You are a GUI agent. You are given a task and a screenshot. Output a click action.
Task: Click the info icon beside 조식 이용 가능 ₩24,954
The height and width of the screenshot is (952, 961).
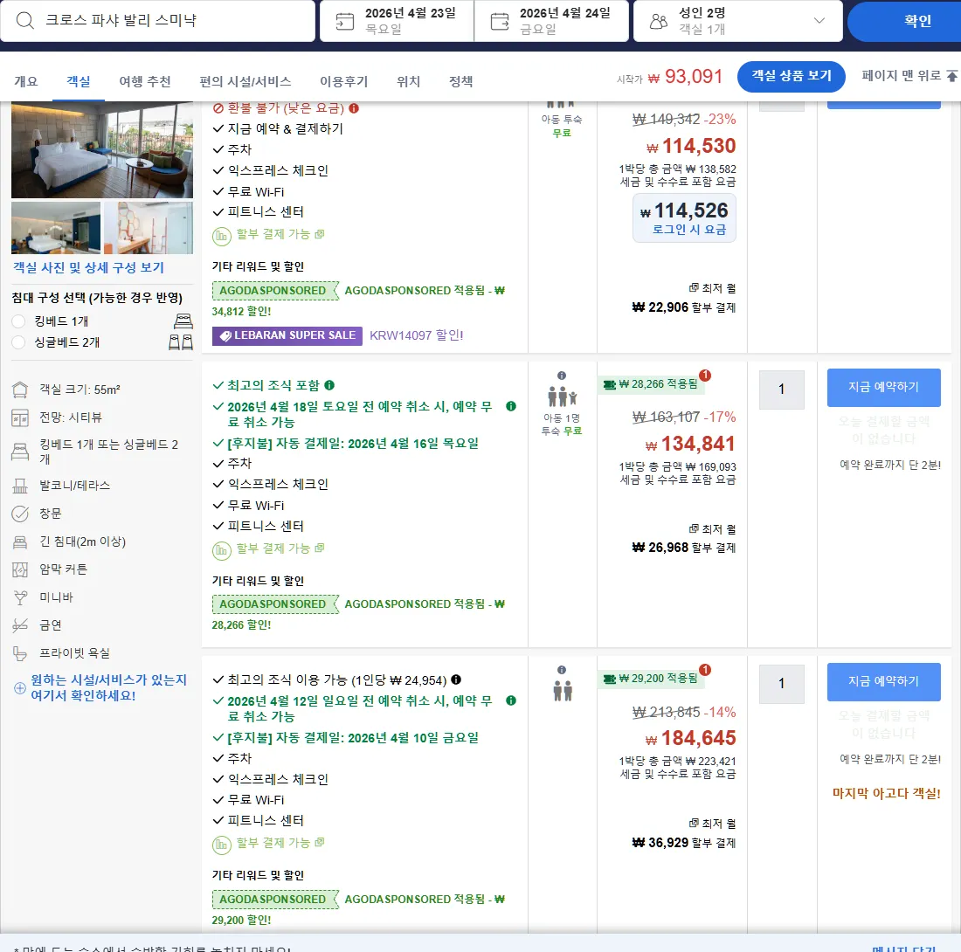(456, 680)
